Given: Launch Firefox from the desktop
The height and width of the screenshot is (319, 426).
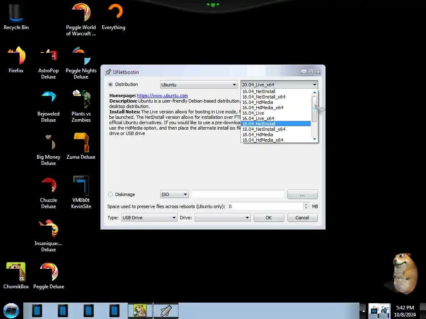Looking at the screenshot, I should [x=16, y=60].
